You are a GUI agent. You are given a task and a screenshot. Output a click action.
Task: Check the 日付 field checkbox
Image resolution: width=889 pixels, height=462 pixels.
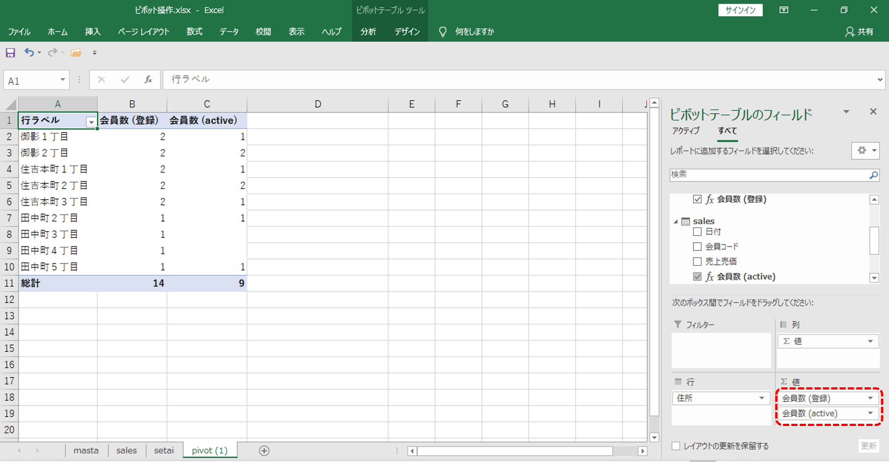coord(697,232)
